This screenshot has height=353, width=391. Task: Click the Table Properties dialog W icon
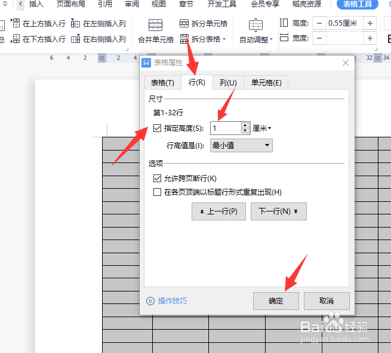pyautogui.click(x=146, y=63)
